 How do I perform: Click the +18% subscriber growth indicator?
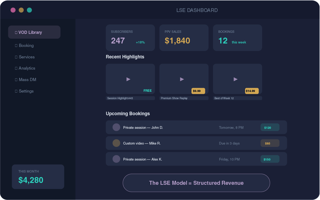tap(140, 42)
